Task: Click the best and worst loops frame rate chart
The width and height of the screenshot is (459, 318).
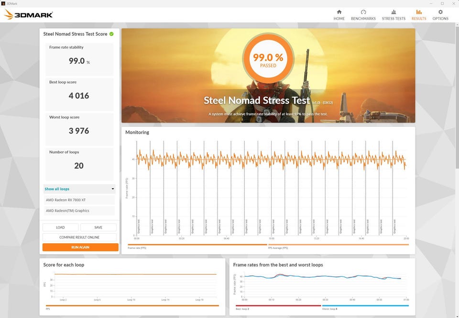Action: (325, 285)
